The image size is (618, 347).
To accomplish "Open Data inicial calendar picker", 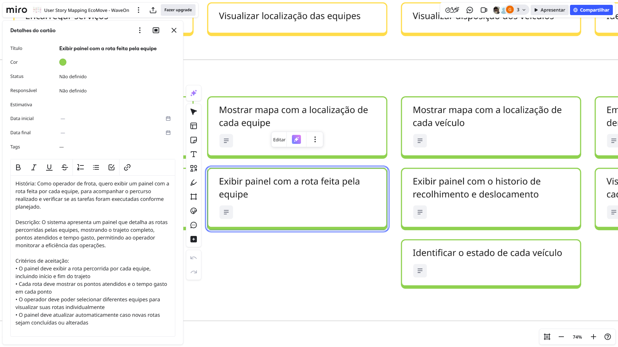I will pos(168,118).
